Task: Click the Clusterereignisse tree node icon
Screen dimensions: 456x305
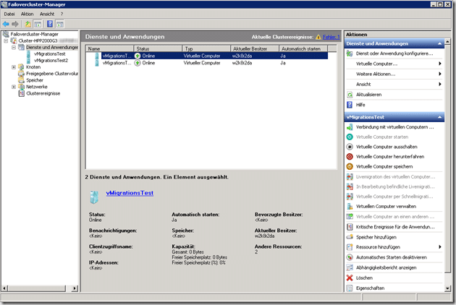Action: coord(21,93)
